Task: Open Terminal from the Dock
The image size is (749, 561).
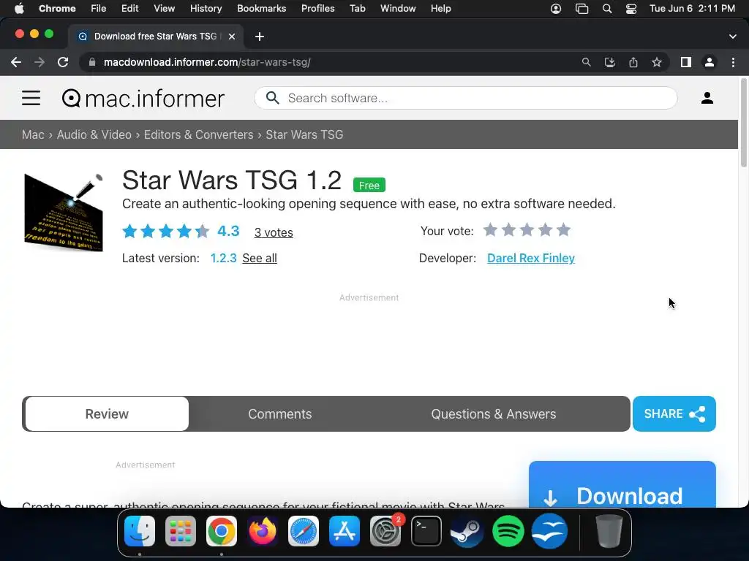Action: [426, 531]
